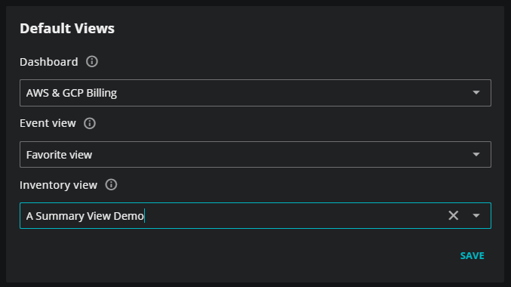This screenshot has height=287, width=511.
Task: Click the info icon next to Dashboard
Action: click(92, 61)
